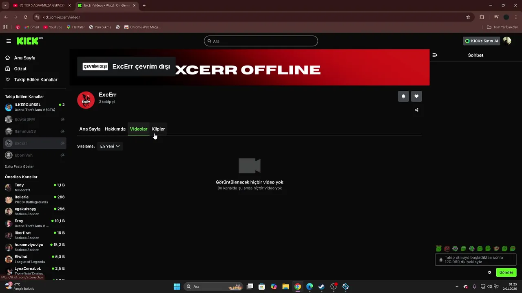Click the share icon below follow button

coord(416,110)
